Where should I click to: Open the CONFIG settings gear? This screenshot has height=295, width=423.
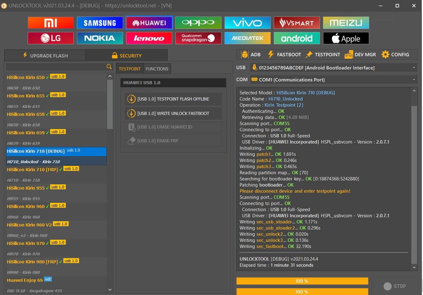tap(395, 55)
